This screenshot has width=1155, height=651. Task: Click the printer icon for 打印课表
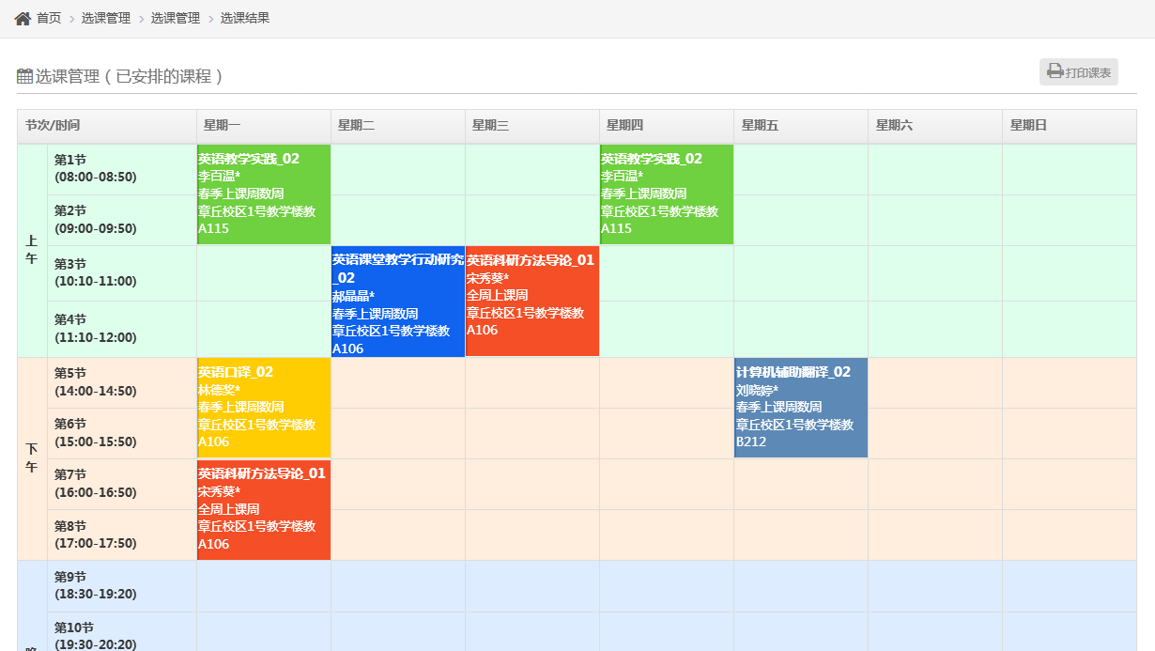1055,71
